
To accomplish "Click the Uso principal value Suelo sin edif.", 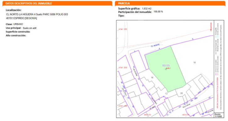I will 30,28.
